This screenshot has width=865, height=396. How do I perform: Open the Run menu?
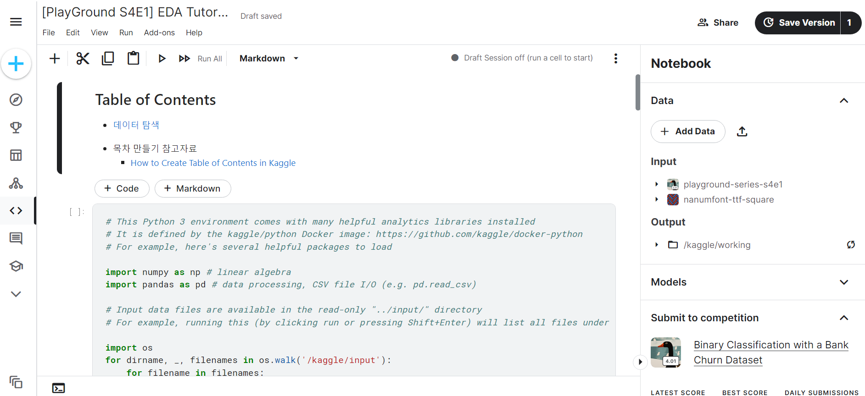pyautogui.click(x=126, y=33)
